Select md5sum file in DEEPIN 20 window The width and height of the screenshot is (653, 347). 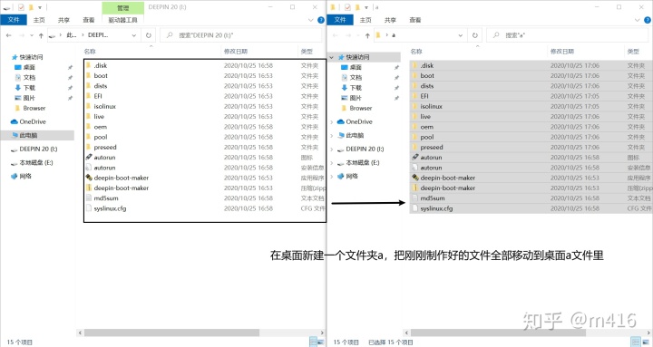(106, 198)
